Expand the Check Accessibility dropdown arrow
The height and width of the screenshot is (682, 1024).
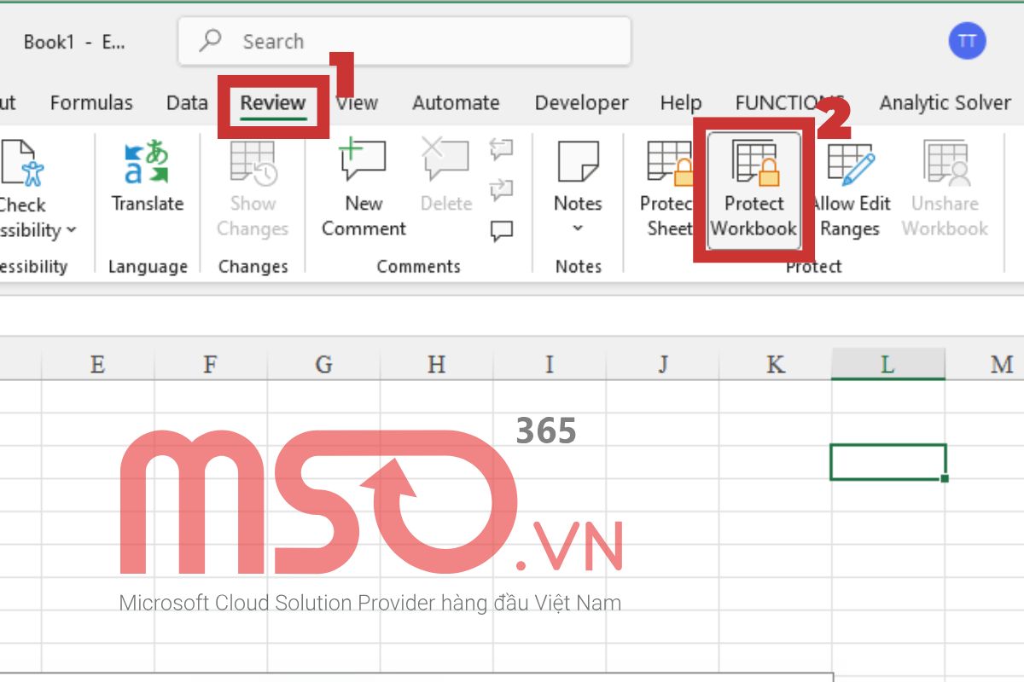72,230
